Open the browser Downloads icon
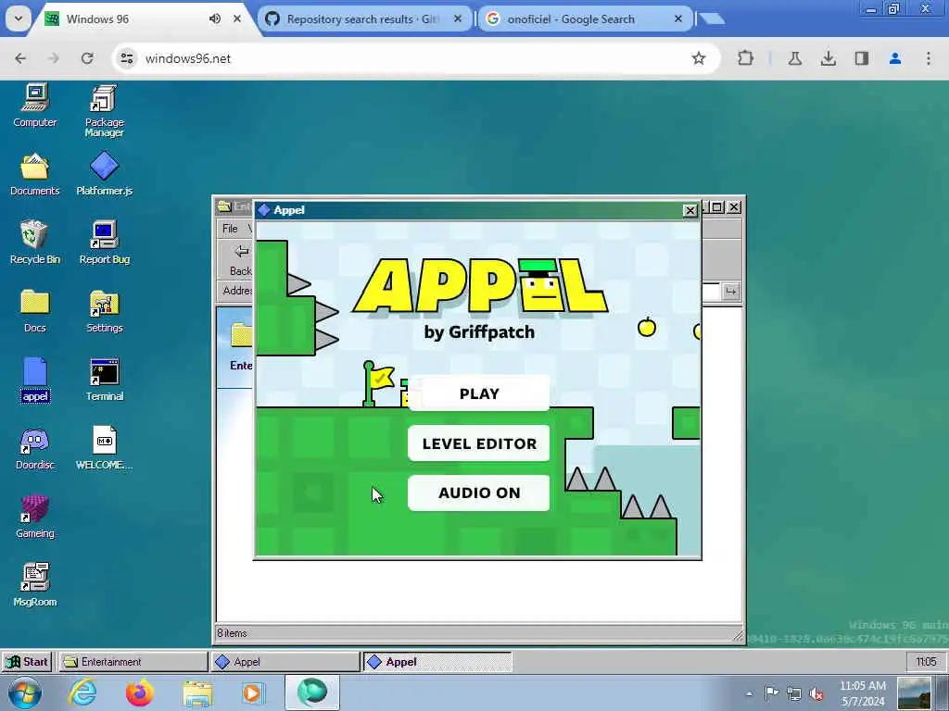Viewport: 949px width, 711px height. tap(828, 58)
